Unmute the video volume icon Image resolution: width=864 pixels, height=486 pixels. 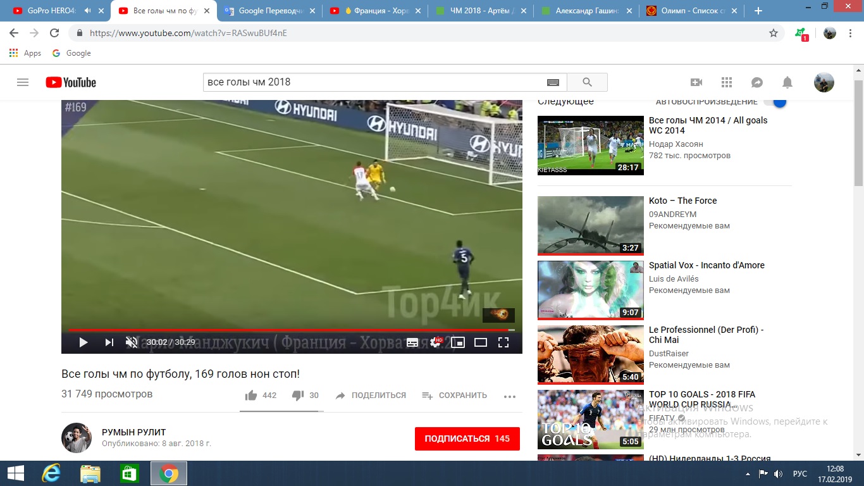pos(132,342)
